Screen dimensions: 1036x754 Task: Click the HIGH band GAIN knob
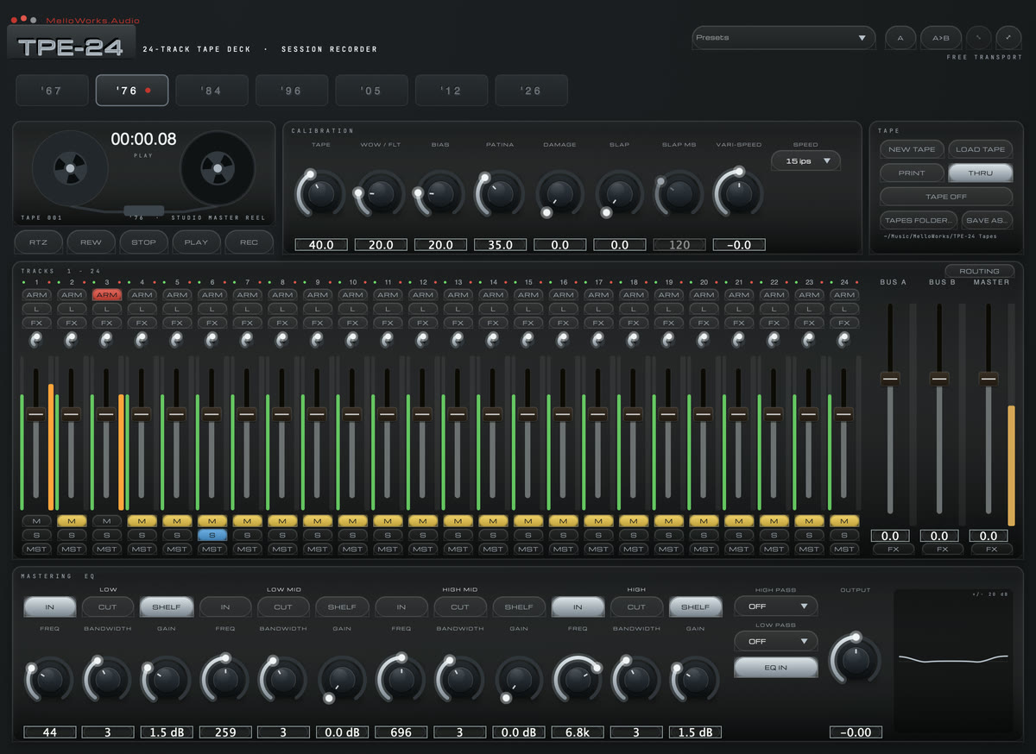pyautogui.click(x=695, y=681)
